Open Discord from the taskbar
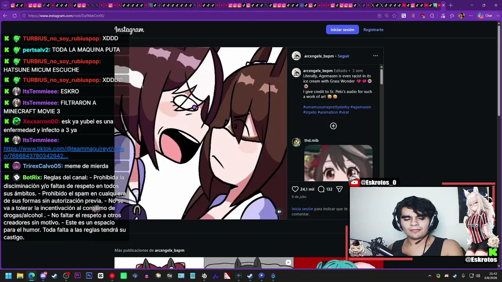Image resolution: width=502 pixels, height=282 pixels. [43, 276]
